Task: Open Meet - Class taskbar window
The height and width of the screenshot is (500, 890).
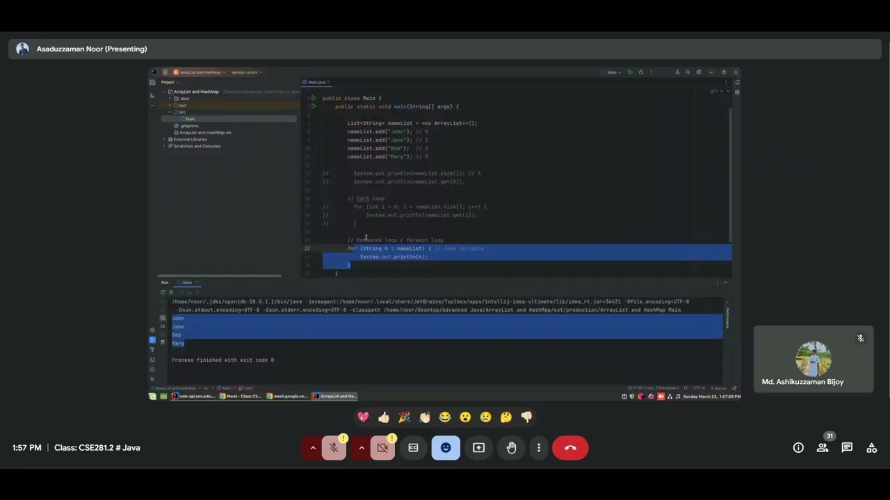Action: point(241,396)
